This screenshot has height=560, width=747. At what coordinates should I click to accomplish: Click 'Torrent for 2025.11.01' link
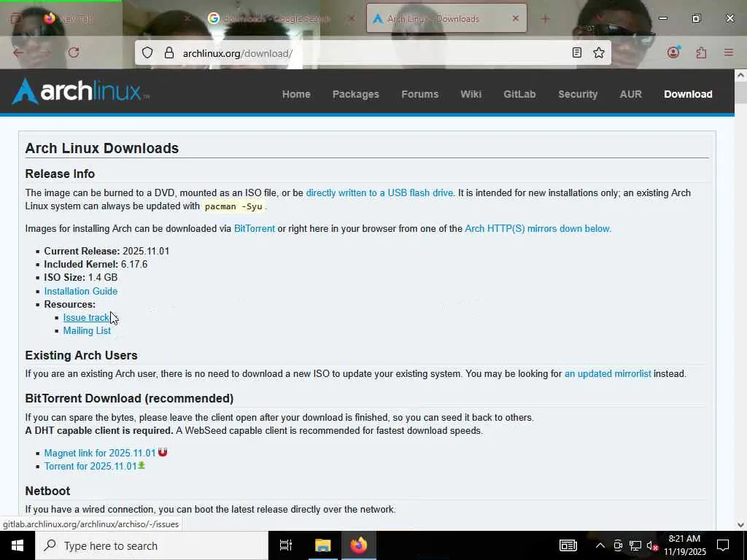(x=90, y=466)
